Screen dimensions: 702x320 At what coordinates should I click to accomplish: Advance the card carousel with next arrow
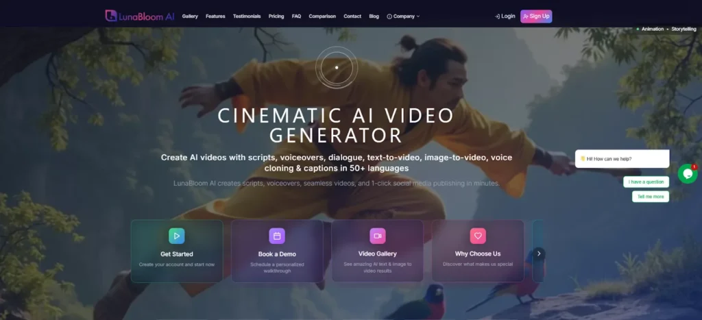tap(539, 254)
